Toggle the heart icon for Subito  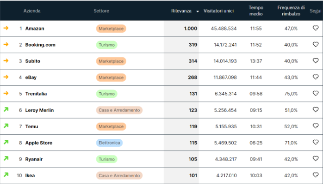[x=316, y=60]
